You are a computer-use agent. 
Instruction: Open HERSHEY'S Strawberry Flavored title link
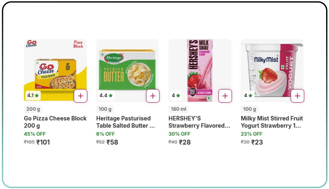click(199, 122)
